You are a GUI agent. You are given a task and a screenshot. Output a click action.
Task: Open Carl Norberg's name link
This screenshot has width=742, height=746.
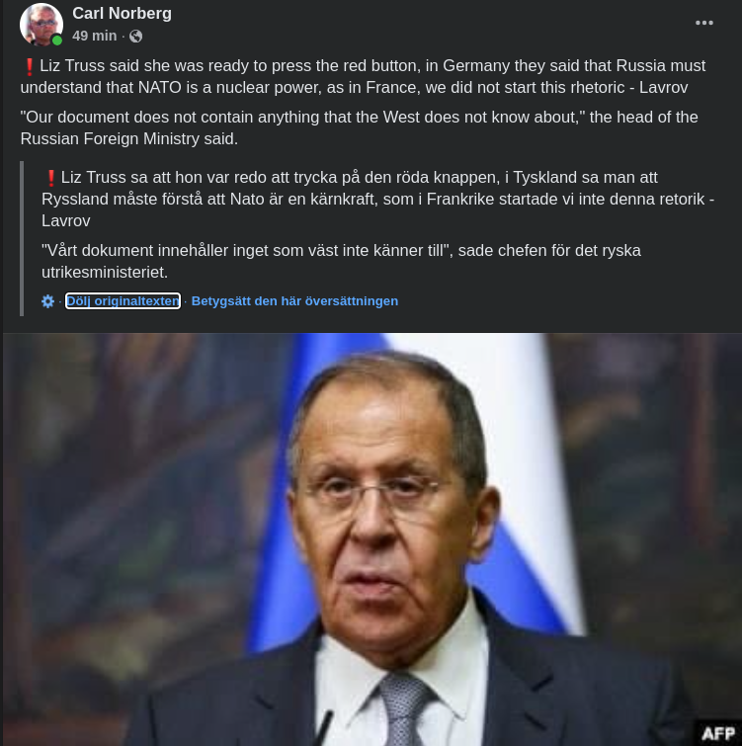click(x=122, y=13)
